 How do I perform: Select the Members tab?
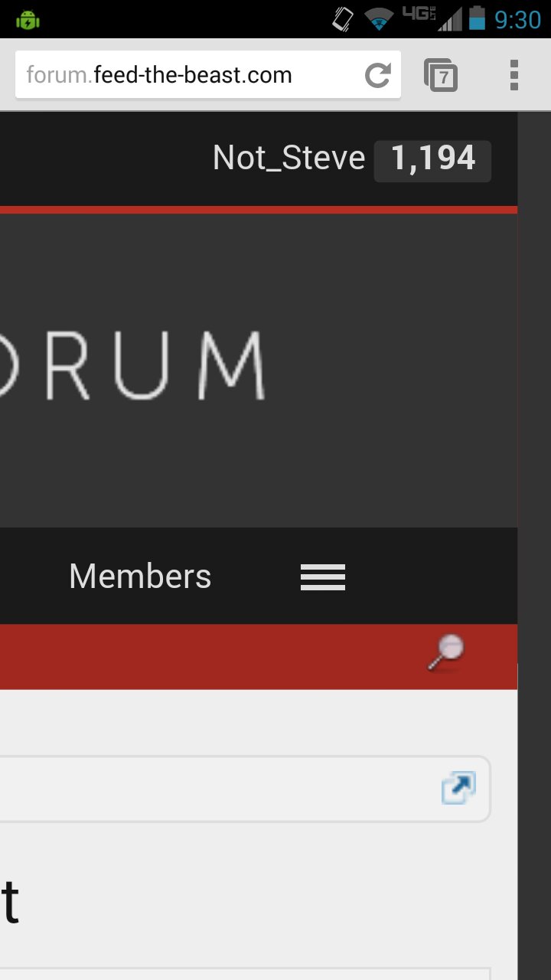140,577
